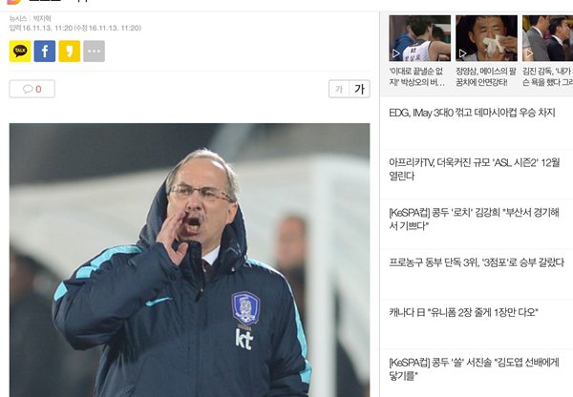Open 정영삼 에이스의 팔꿈치 video caption
573x397 pixels.
tap(486, 76)
